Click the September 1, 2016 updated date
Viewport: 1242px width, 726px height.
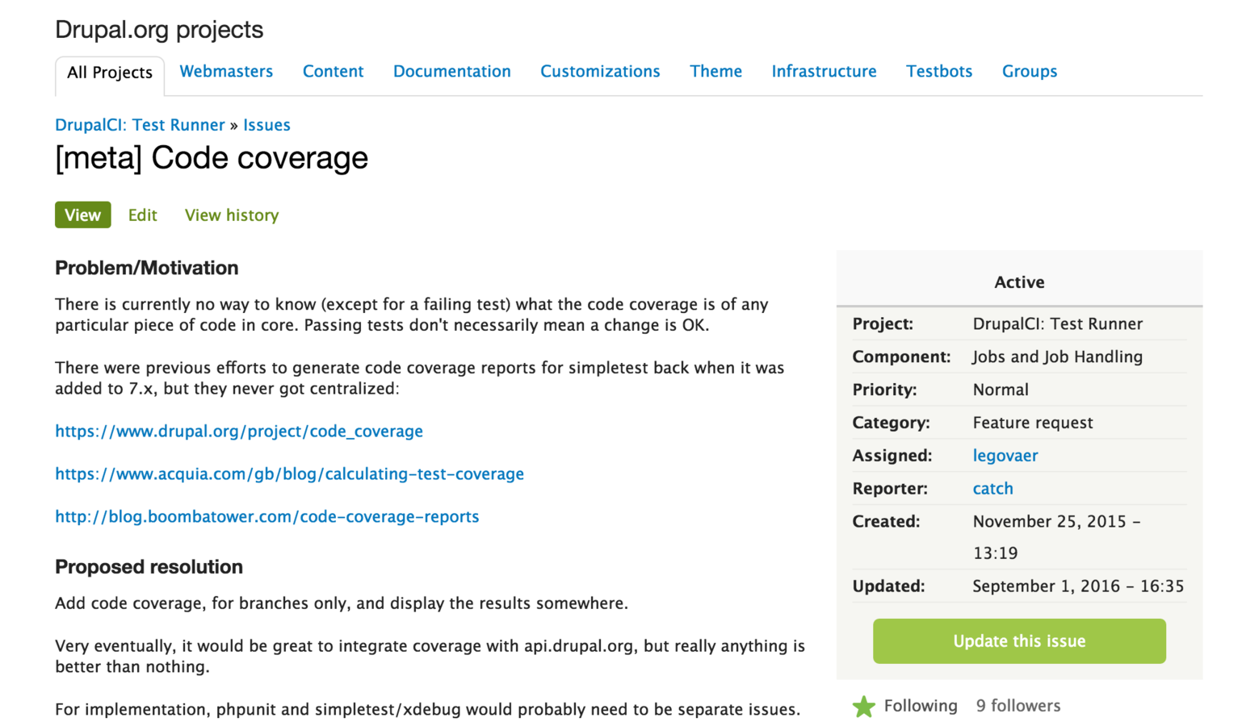pyautogui.click(x=1078, y=586)
